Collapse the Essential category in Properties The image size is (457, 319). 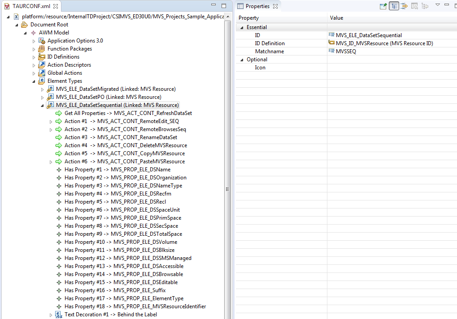(241, 27)
